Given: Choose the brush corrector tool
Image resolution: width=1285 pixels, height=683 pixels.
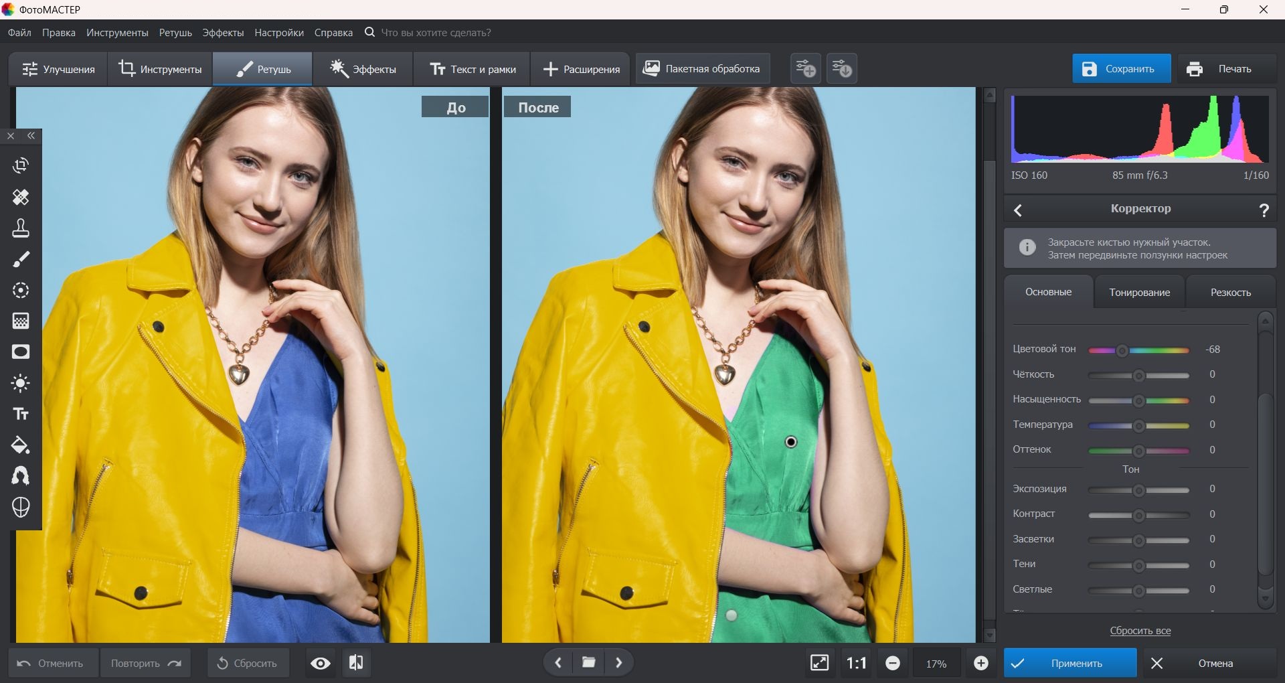Looking at the screenshot, I should [21, 260].
